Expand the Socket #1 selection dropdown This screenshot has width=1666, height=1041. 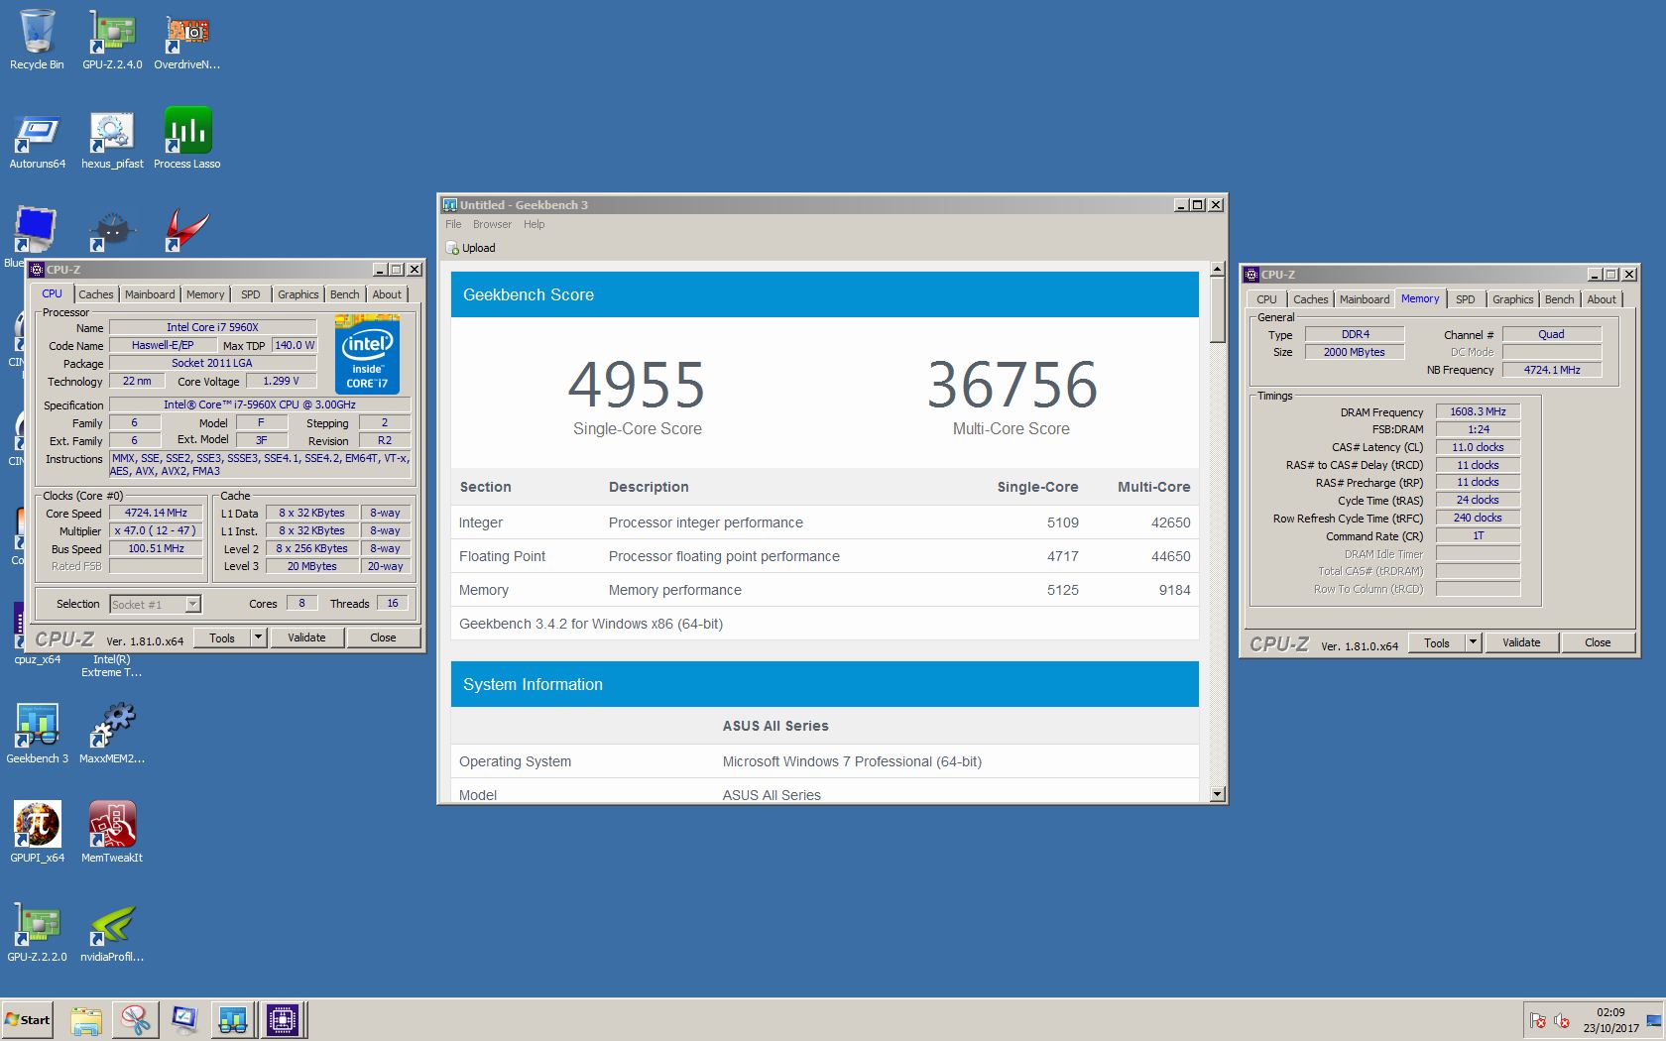(193, 604)
